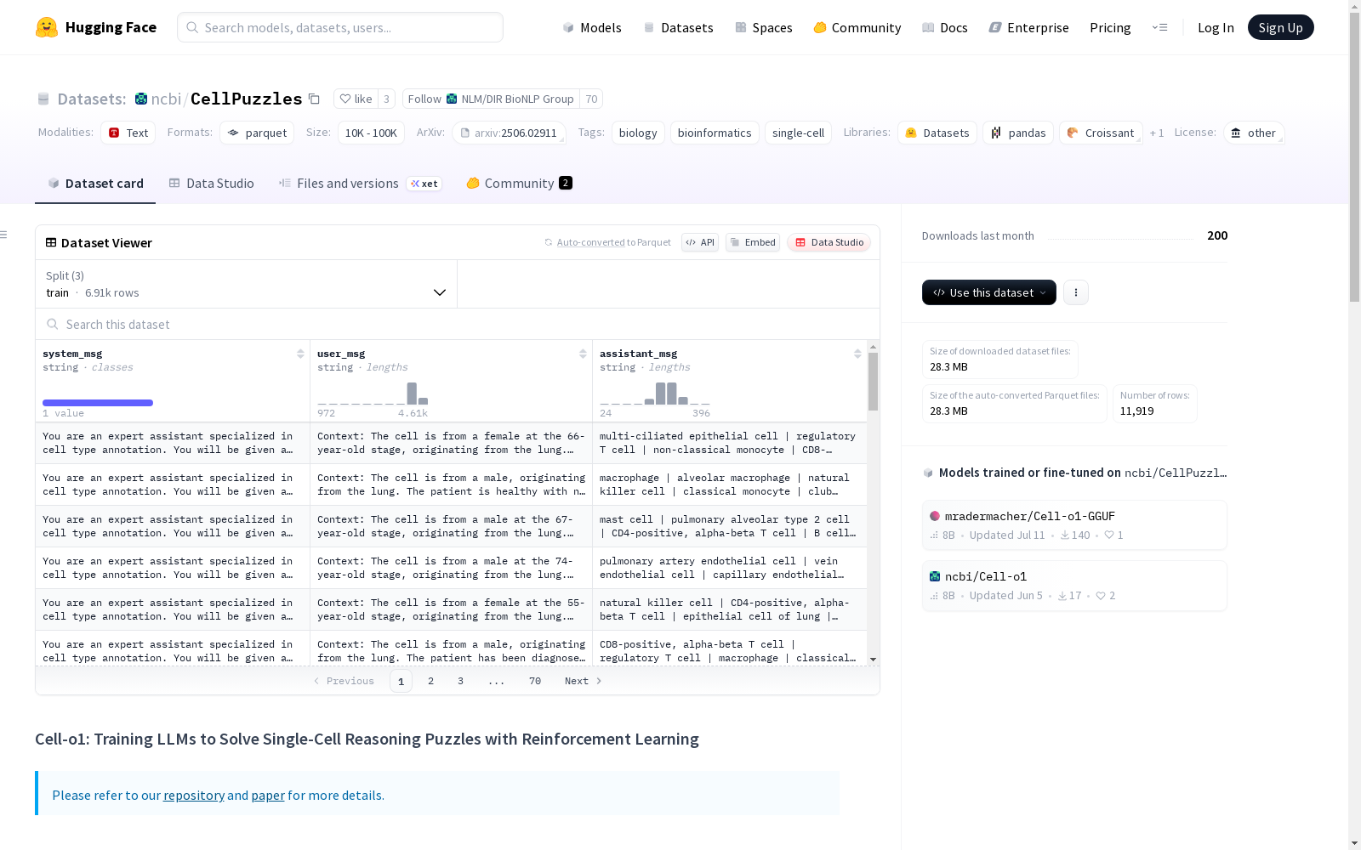Open the arxiv:2506.02911 tag

pyautogui.click(x=509, y=133)
